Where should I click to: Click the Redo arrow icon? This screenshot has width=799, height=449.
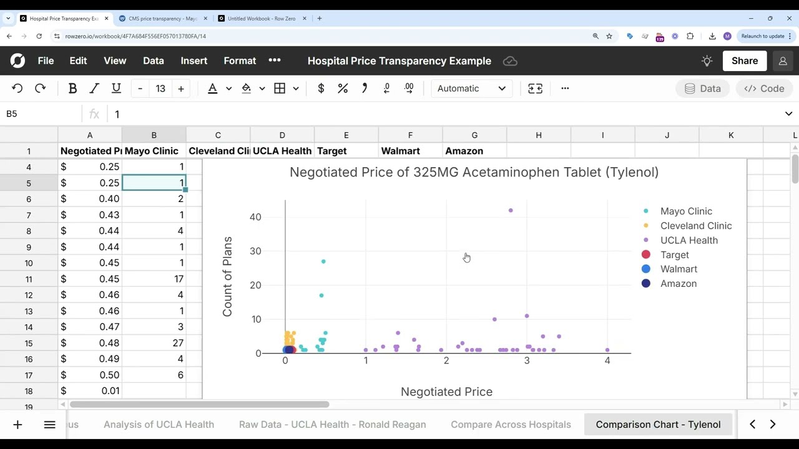click(x=41, y=89)
